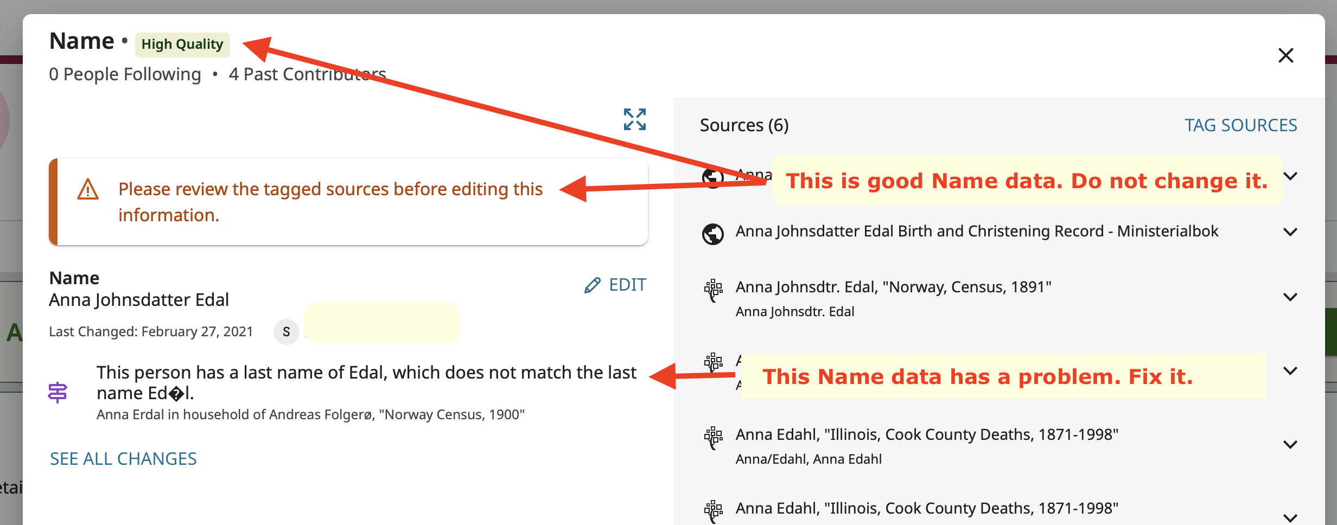This screenshot has height=525, width=1337.
Task: Click the High Quality badge
Action: [x=182, y=44]
